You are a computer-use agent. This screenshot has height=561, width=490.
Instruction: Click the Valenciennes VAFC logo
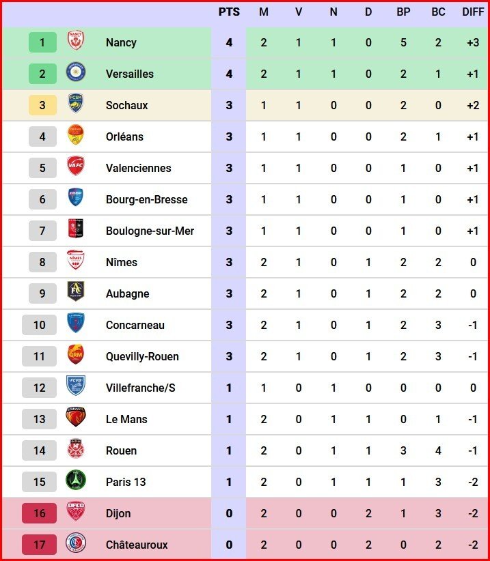pyautogui.click(x=76, y=166)
